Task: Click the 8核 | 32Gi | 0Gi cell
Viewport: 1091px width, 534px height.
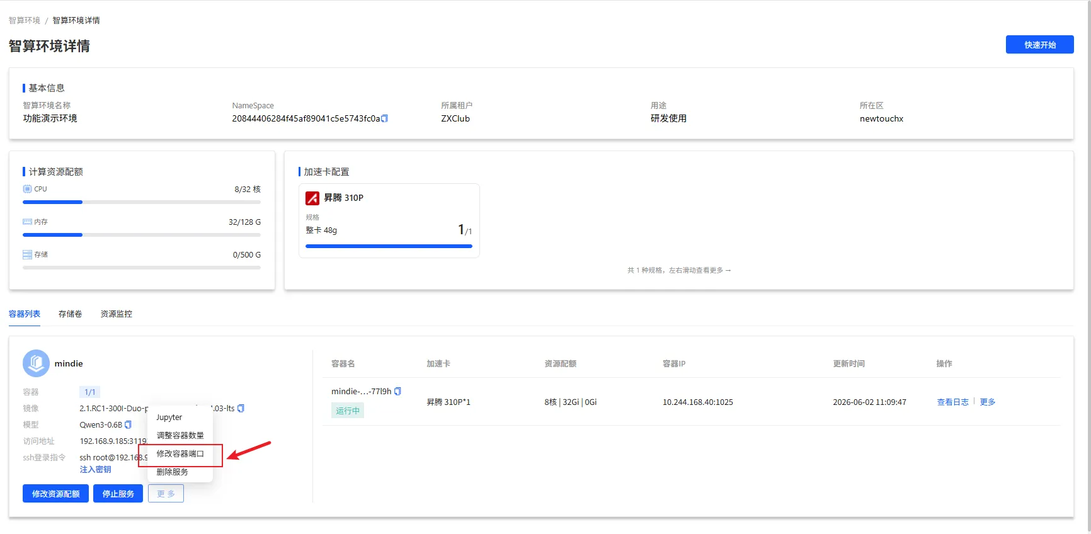Action: [x=571, y=402]
